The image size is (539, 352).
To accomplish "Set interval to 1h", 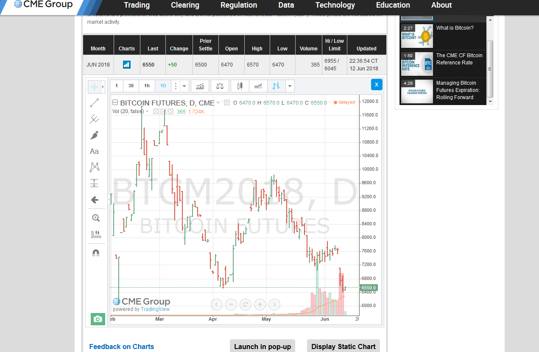I will [147, 86].
